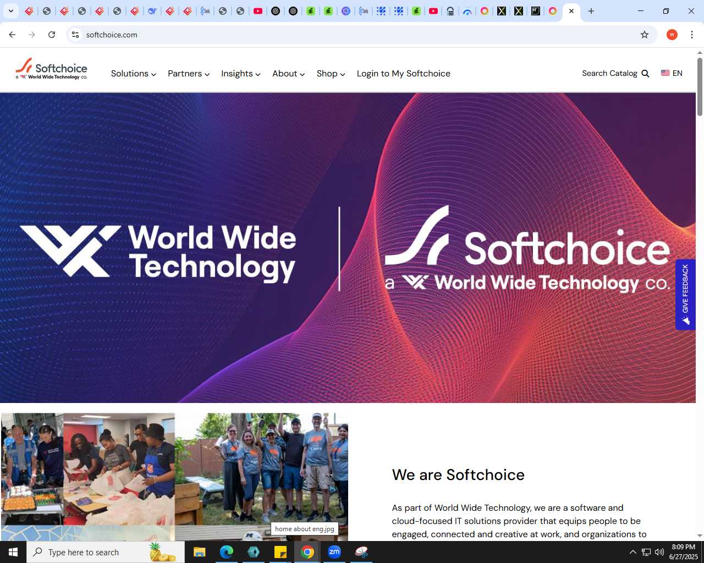Expand the Insights menu

pyautogui.click(x=241, y=74)
